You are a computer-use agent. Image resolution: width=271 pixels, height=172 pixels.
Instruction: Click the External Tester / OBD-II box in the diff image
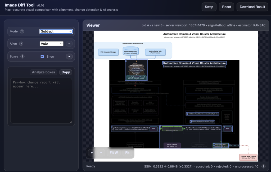tap(248, 157)
